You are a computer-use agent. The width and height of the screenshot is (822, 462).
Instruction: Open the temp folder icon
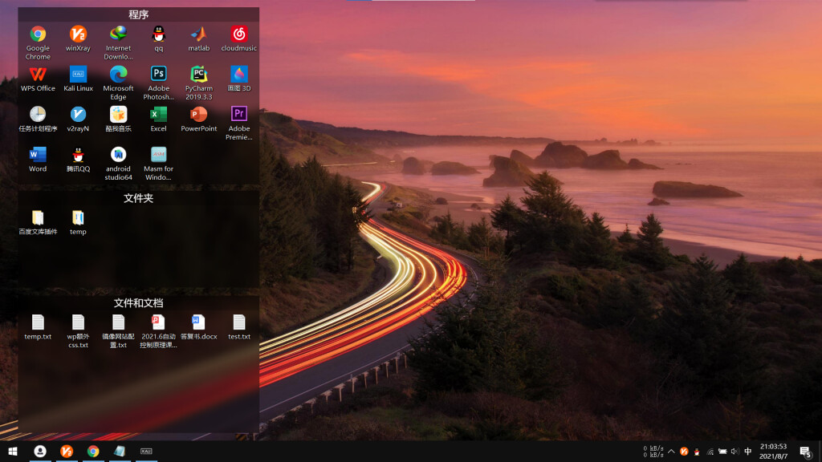pos(78,222)
